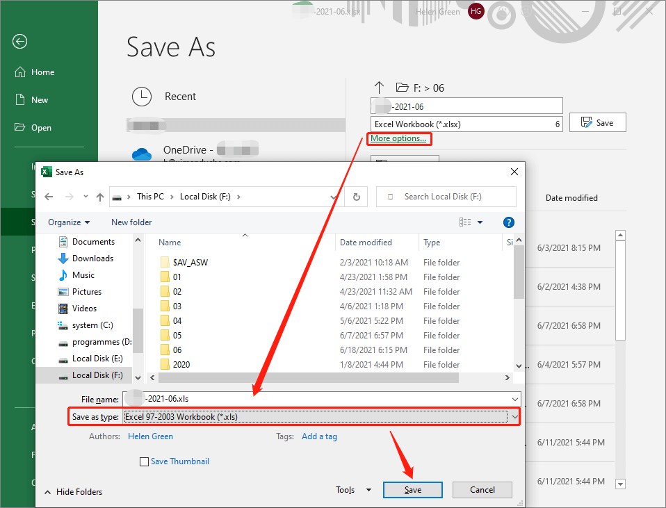666x508 pixels.
Task: Click the backstage Save button with disk icon
Action: click(x=597, y=122)
